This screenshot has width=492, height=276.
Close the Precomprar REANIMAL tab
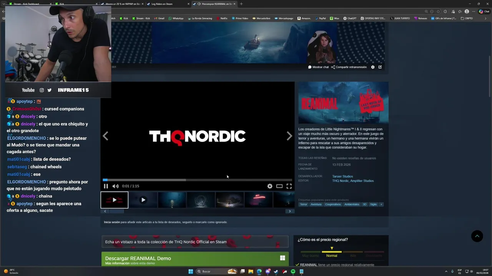234,4
